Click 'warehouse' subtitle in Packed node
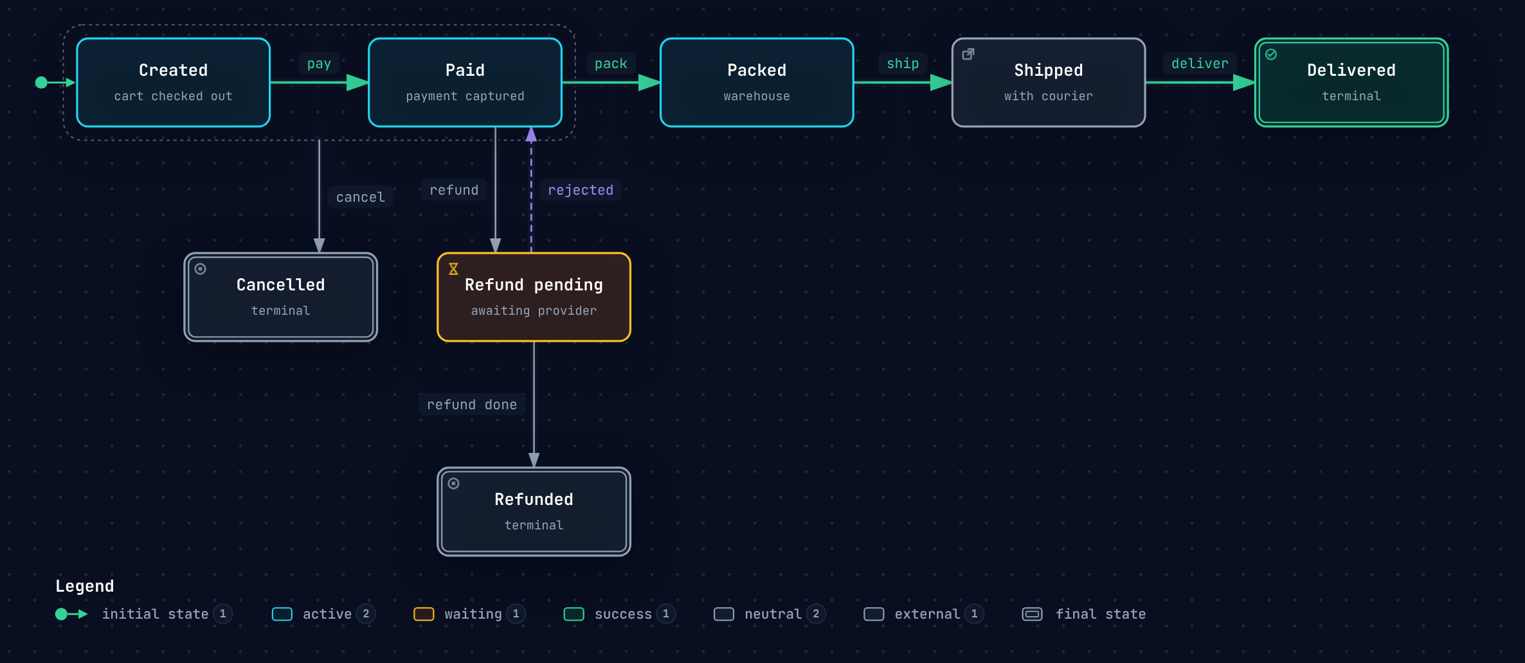 (x=757, y=96)
